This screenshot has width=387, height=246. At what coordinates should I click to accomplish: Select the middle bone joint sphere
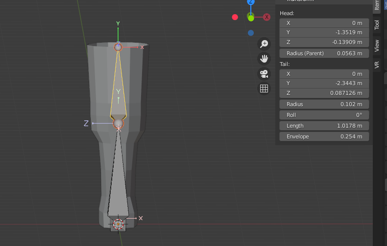[x=118, y=123]
